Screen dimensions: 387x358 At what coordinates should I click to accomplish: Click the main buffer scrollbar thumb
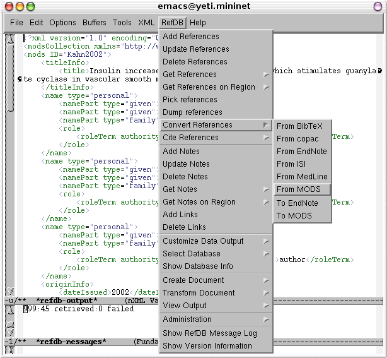[x=10, y=78]
